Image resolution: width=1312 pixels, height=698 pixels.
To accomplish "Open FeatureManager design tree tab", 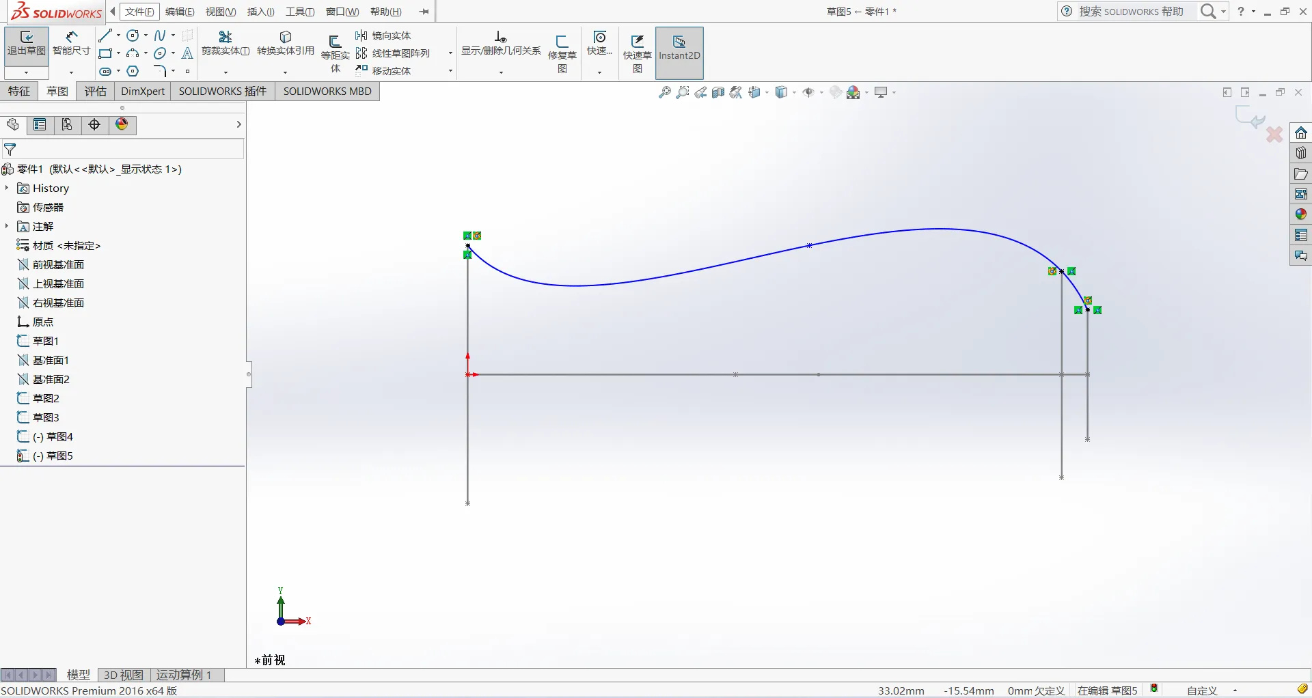I will coord(12,124).
